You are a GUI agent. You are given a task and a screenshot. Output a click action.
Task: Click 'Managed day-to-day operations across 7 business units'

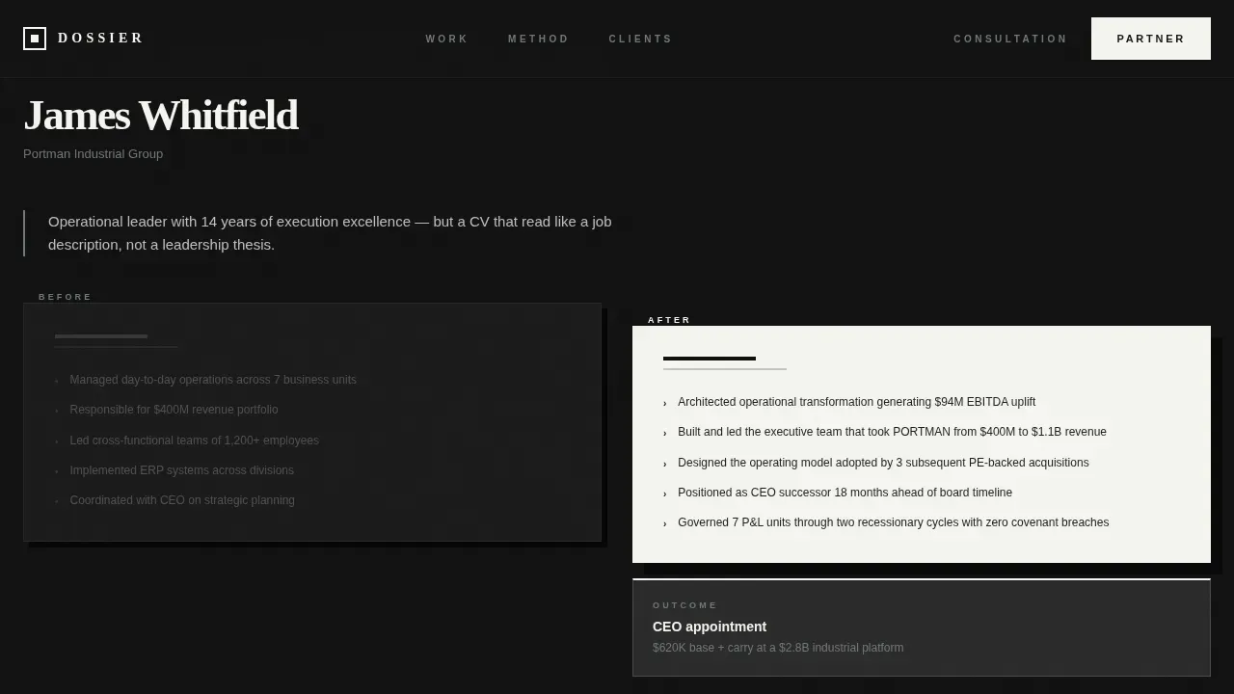pyautogui.click(x=213, y=380)
